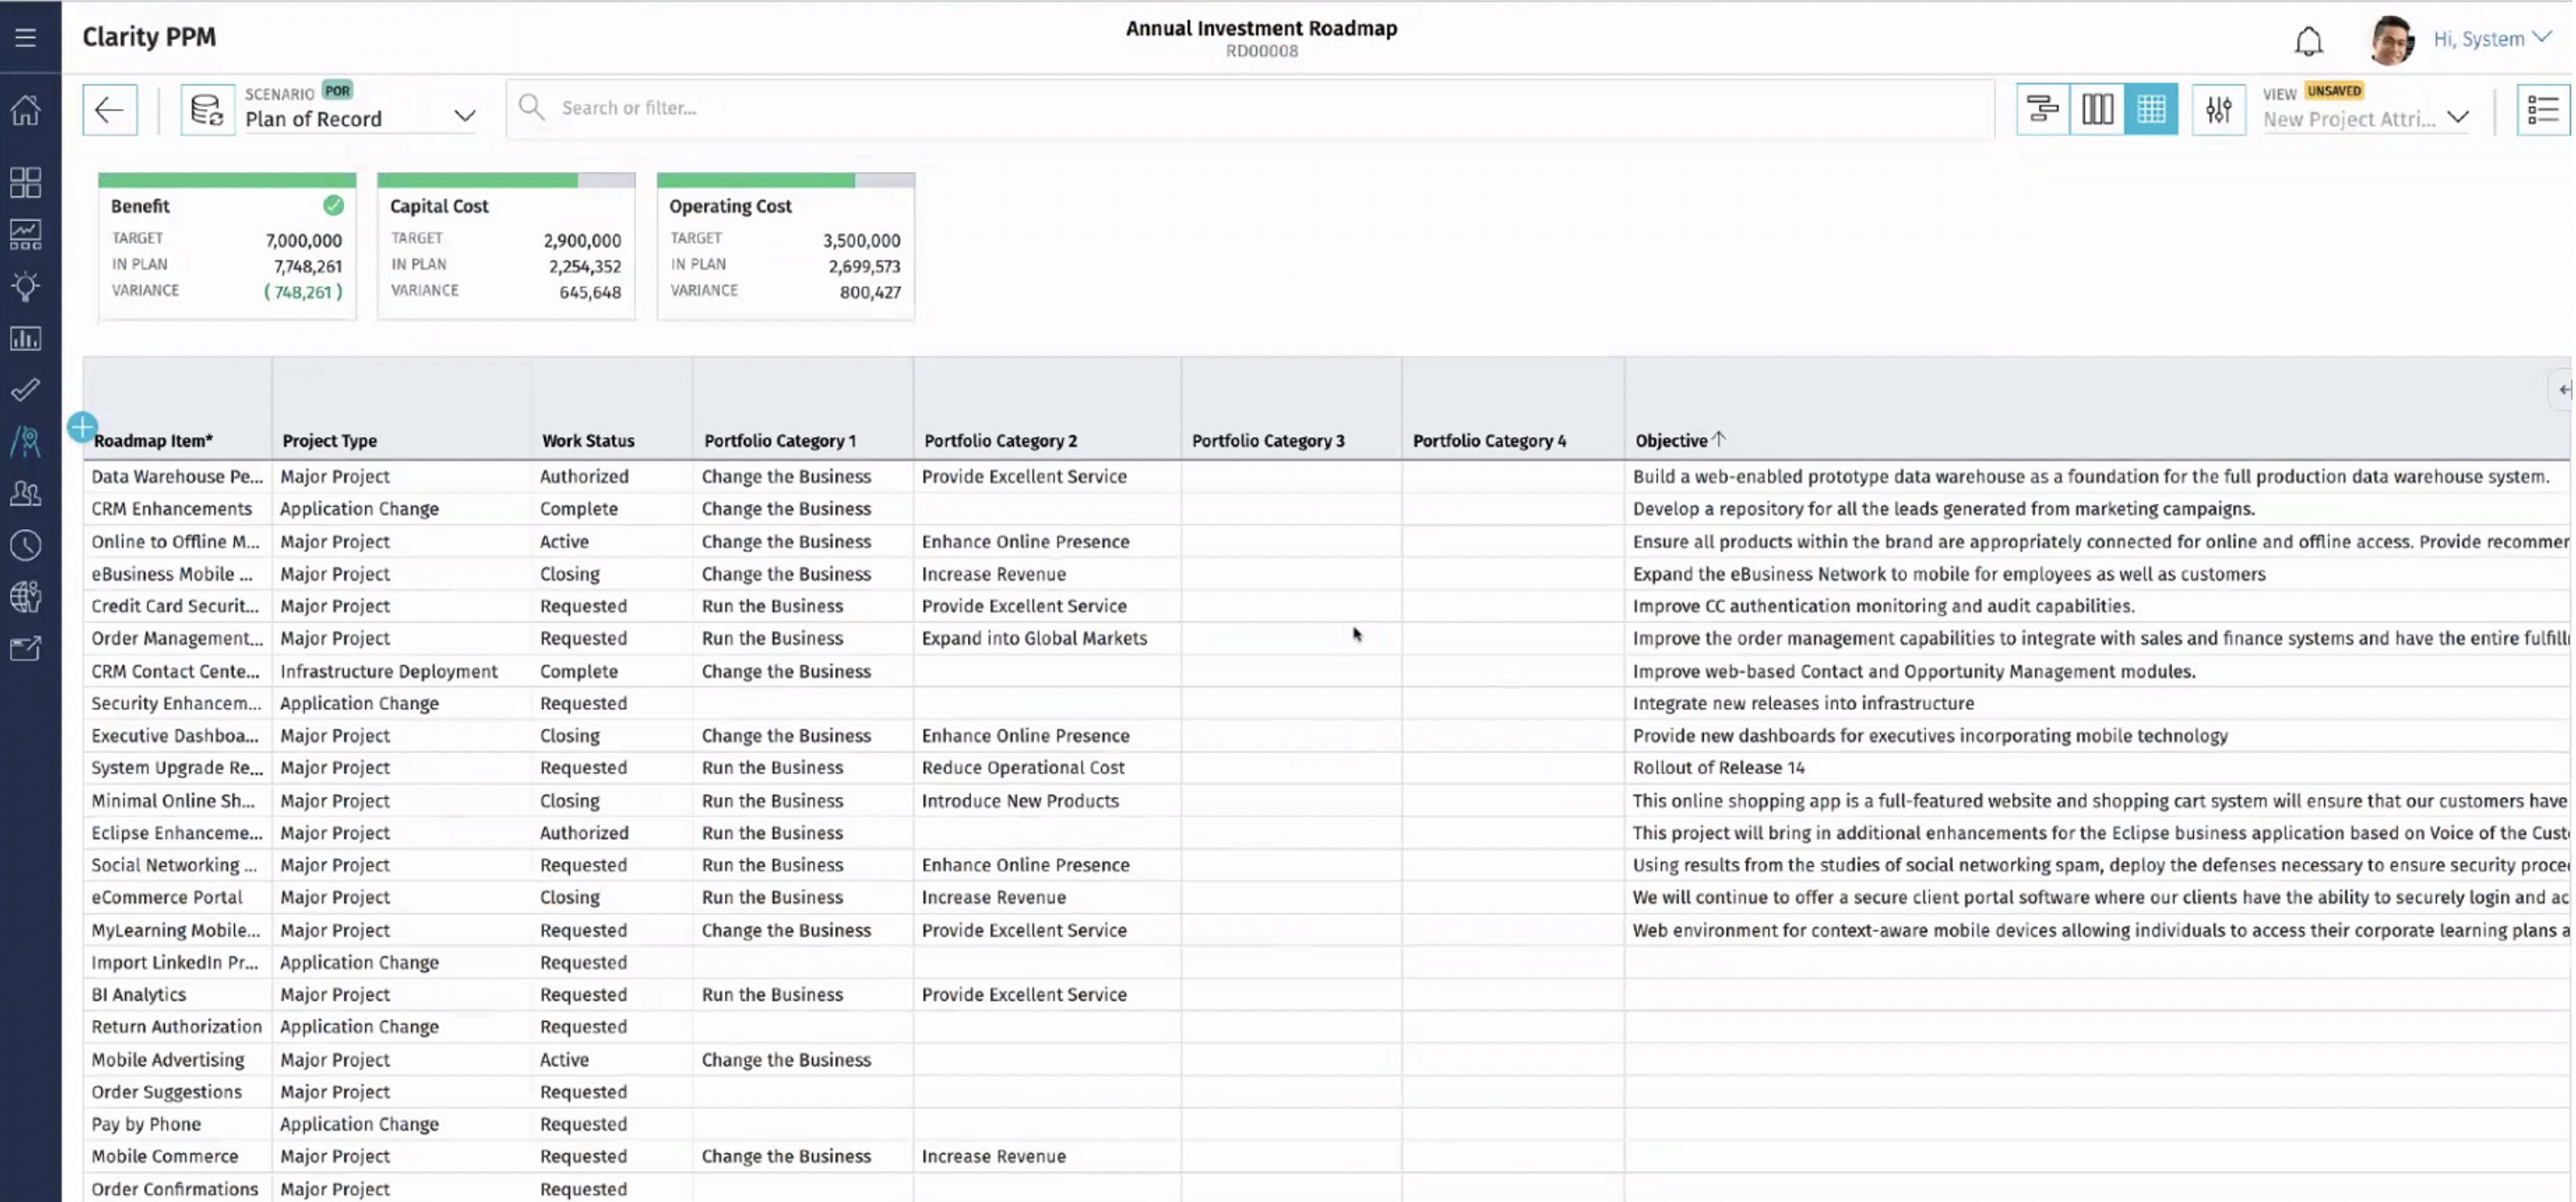Add a new roadmap item with plus
This screenshot has width=2576, height=1202.
82,428
